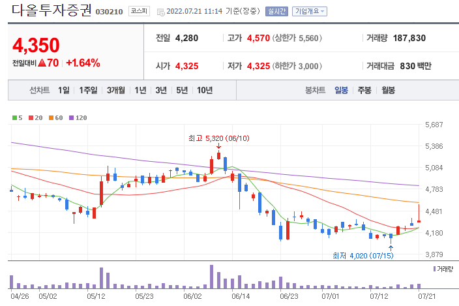Select the 10년 line chart tab

coord(205,90)
